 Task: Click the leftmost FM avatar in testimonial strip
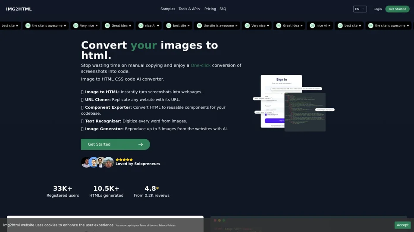click(28, 25)
